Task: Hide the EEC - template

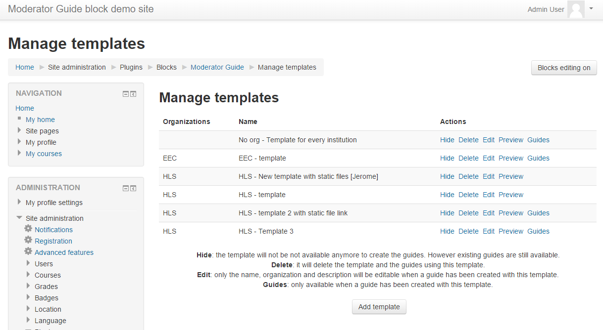Action: 447,158
